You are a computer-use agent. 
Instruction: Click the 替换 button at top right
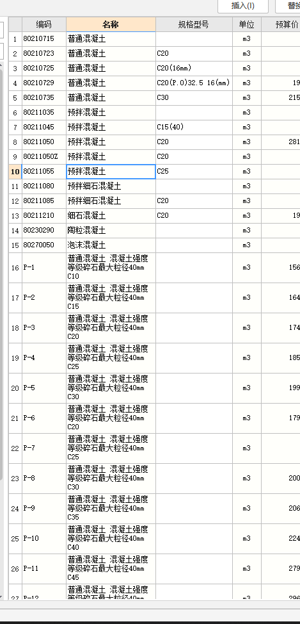[x=288, y=6]
